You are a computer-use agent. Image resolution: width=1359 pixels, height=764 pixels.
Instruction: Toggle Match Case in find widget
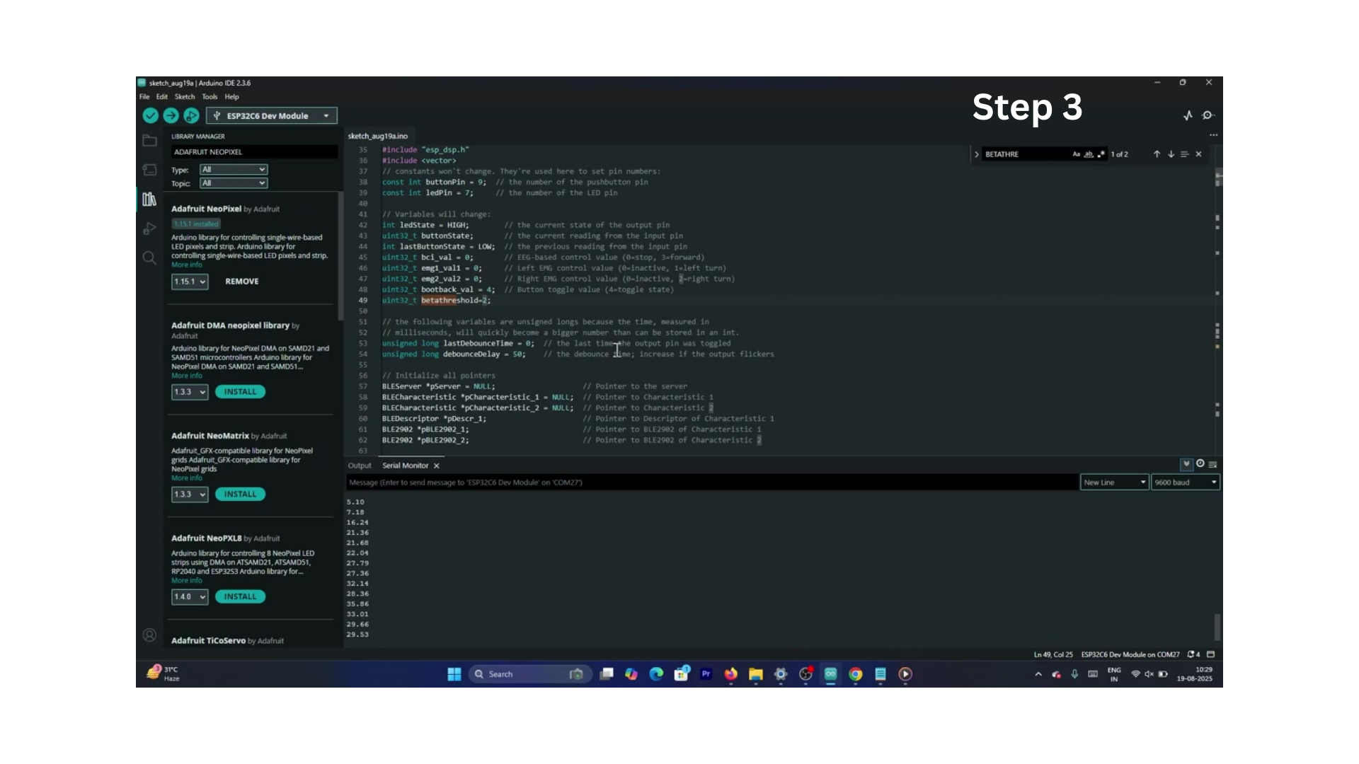pos(1077,154)
